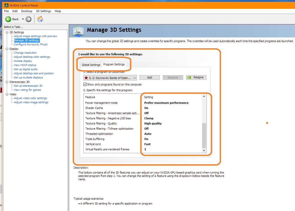The width and height of the screenshot is (295, 211).
Task: Open the 3D Settings menu
Action: [x=43, y=11]
